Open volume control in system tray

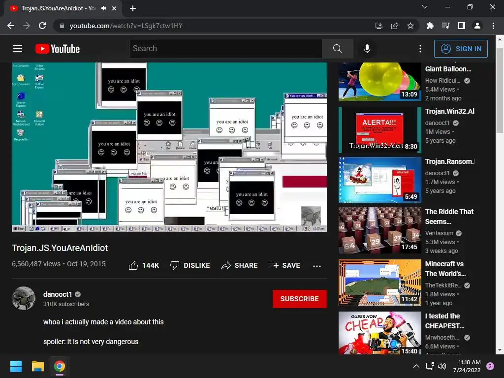[442, 366]
